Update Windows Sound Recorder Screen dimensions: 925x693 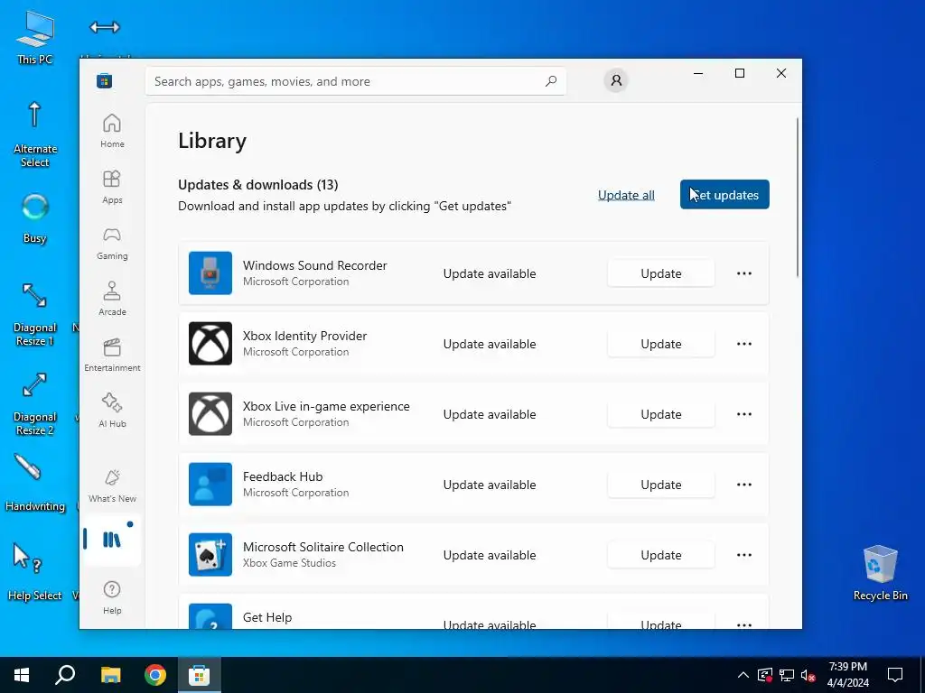[x=660, y=273]
